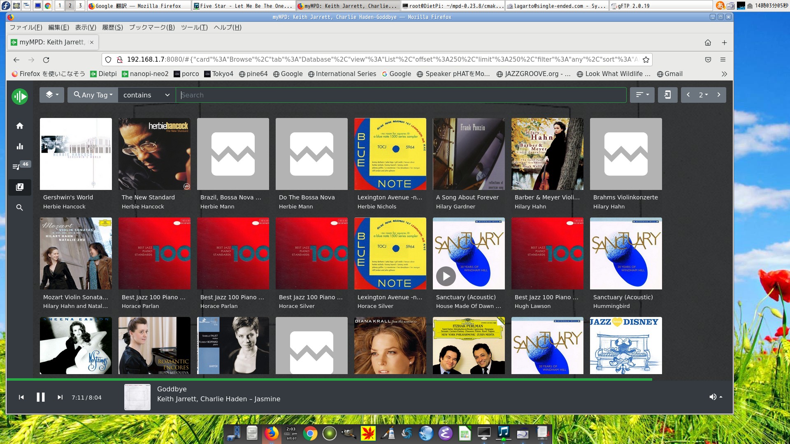The width and height of the screenshot is (790, 444).
Task: Click the song progress bar
Action: (329, 379)
